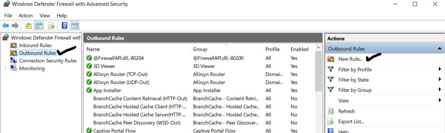
Task: Open the blue Help toolbar icon
Action: 64,26
